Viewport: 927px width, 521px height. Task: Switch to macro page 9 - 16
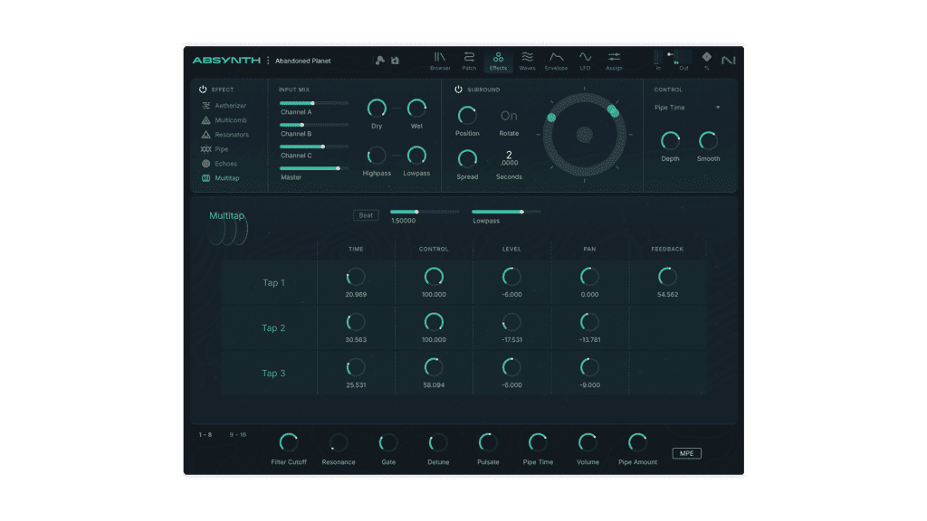[x=237, y=435]
